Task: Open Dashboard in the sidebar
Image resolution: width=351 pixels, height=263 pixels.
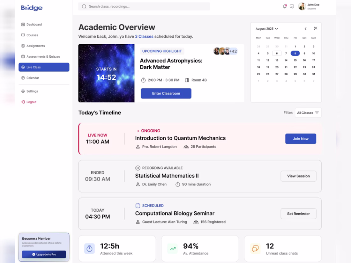Action: (x=44, y=24)
